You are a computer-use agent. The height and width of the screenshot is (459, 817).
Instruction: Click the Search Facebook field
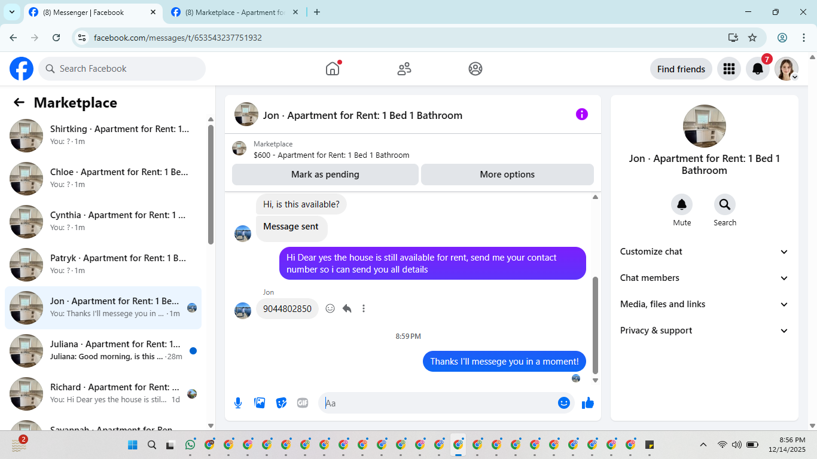pos(122,69)
